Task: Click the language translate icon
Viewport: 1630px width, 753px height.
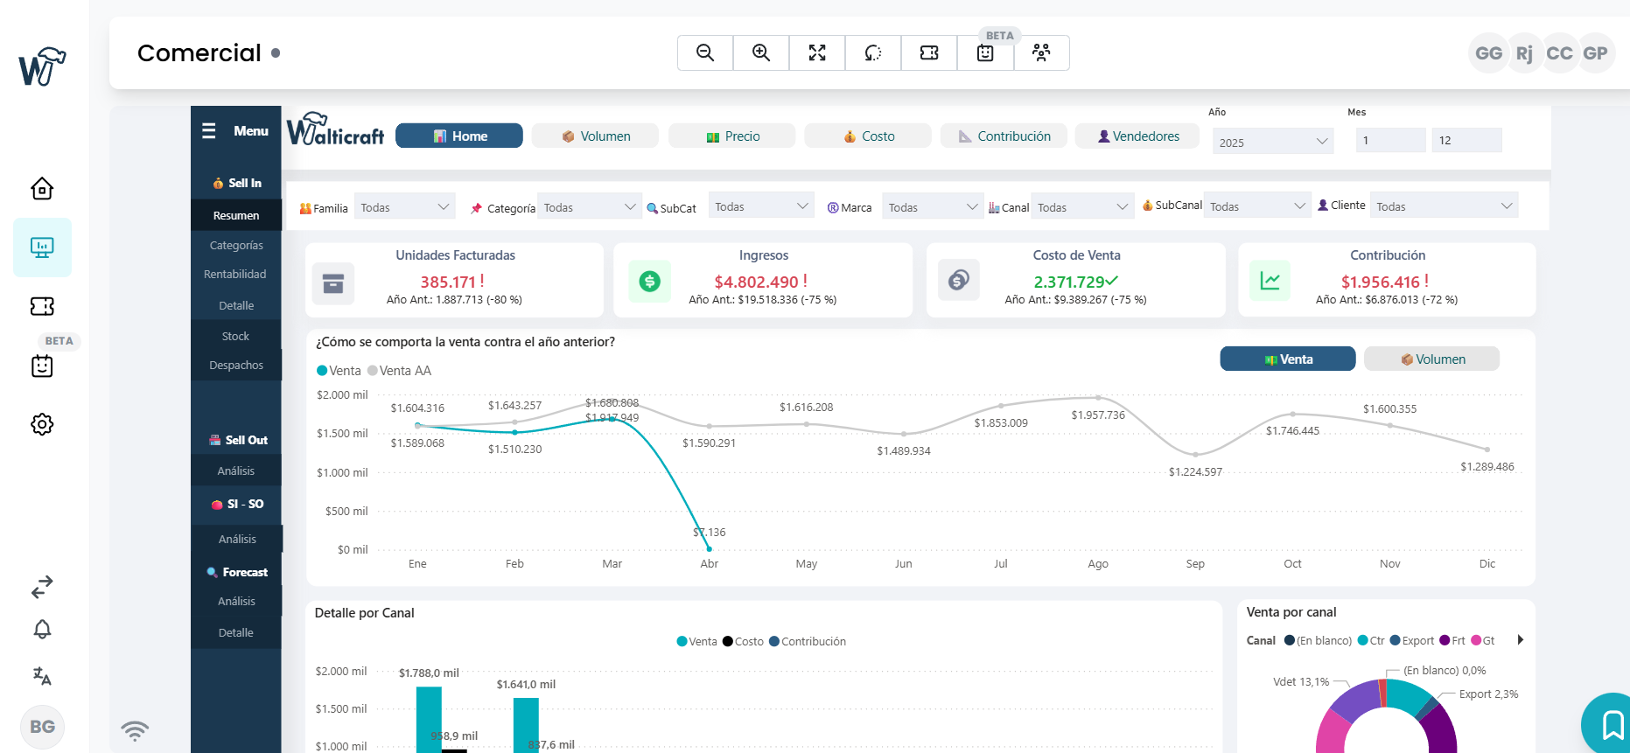Action: tap(42, 676)
